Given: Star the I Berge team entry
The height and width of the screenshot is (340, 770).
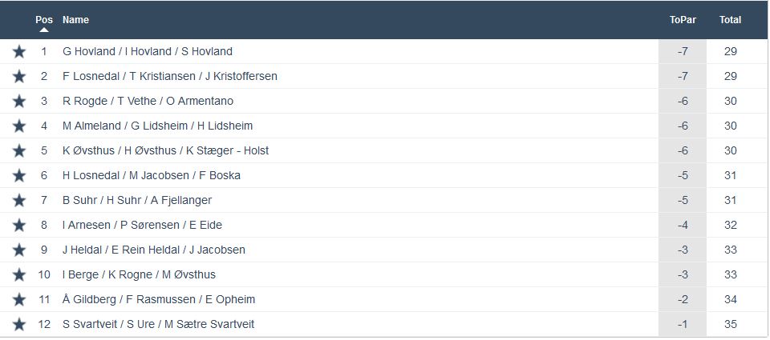Looking at the screenshot, I should pos(19,274).
